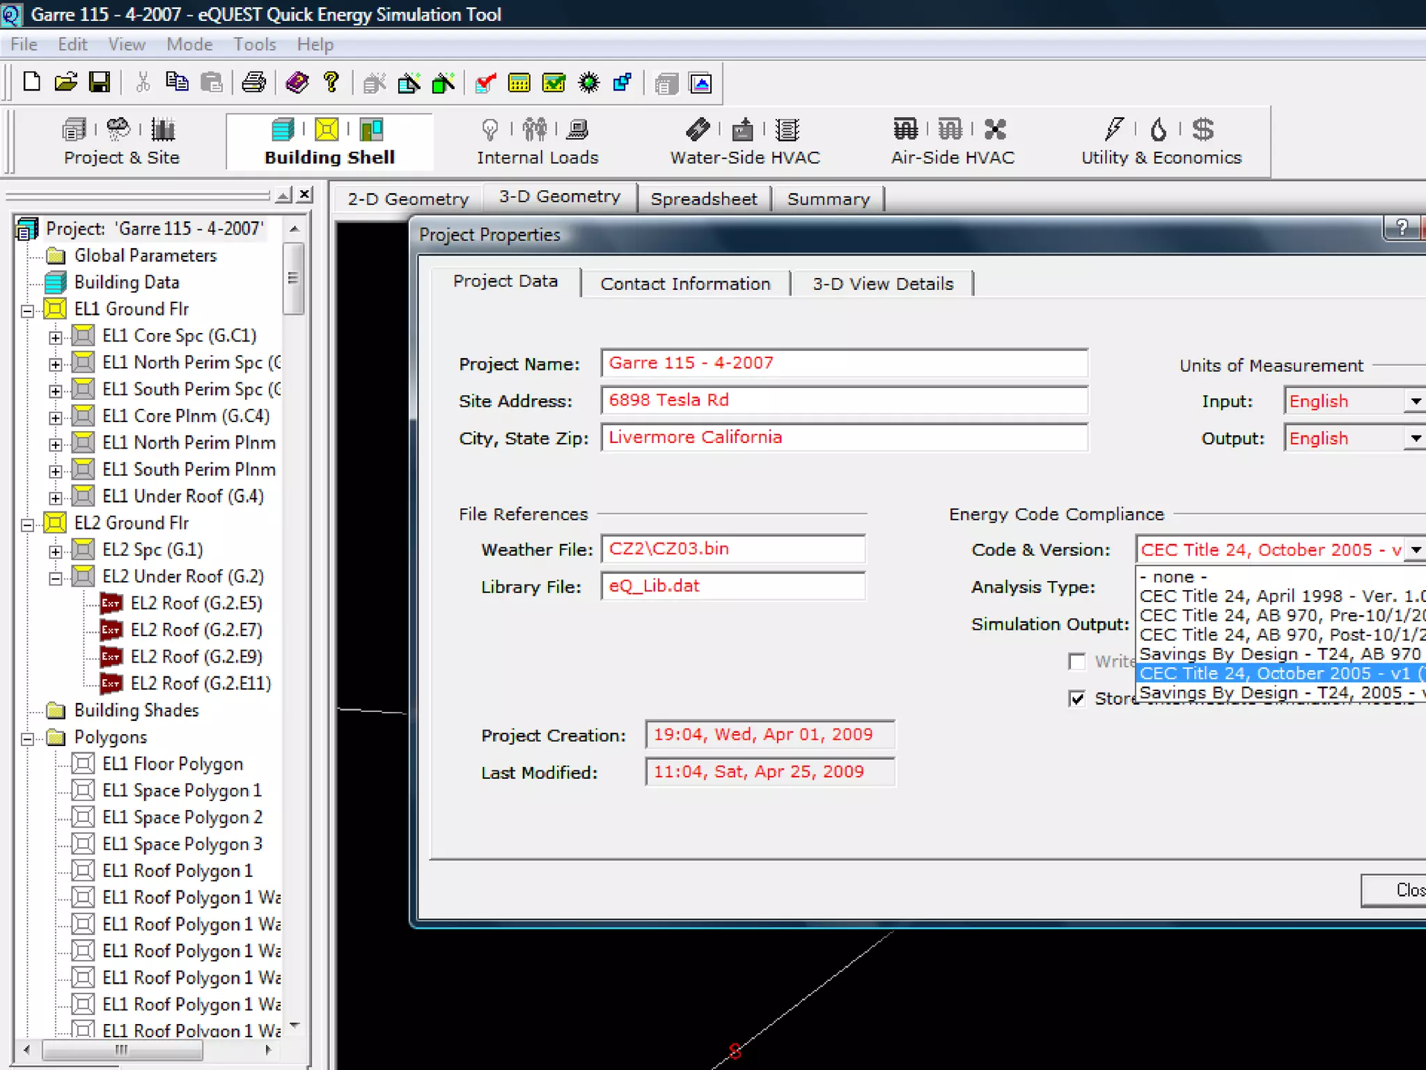Uncheck the Store checkbox
1426x1070 pixels.
point(1077,698)
